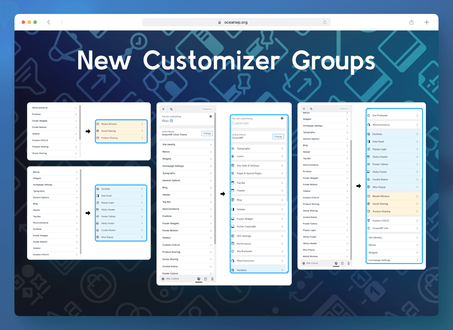Click globe icon next to Woo
Viewport: 453px width, 330px height.
pyautogui.click(x=171, y=121)
